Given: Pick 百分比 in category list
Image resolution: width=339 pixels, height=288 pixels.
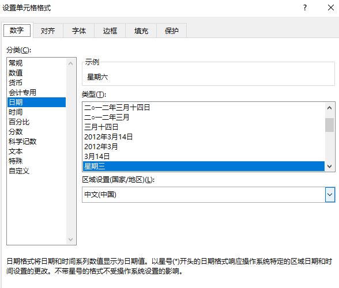Looking at the screenshot, I should pyautogui.click(x=36, y=122).
